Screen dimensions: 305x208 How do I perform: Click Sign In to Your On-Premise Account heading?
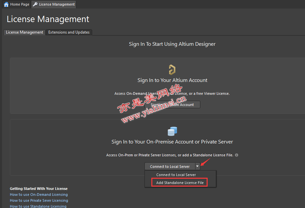click(172, 142)
